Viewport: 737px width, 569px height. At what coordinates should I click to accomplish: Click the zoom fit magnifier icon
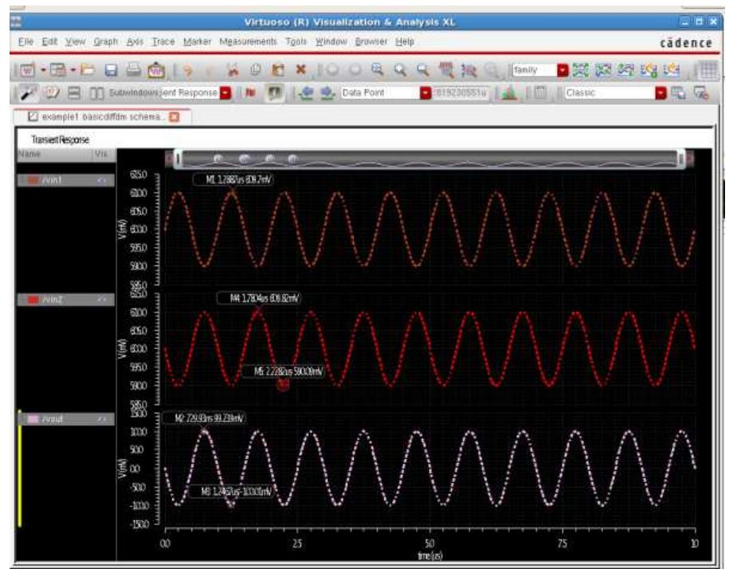click(x=377, y=70)
